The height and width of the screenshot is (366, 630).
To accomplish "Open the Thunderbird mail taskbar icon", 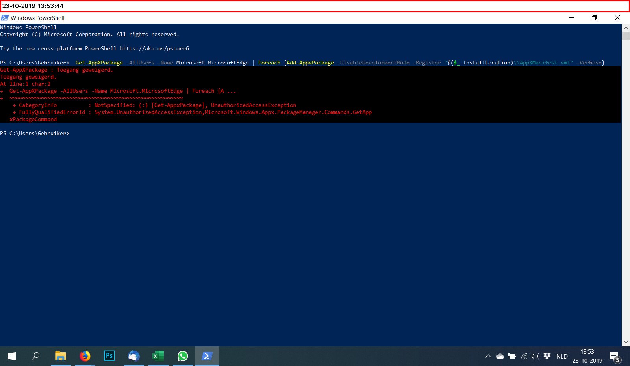I will coord(134,356).
